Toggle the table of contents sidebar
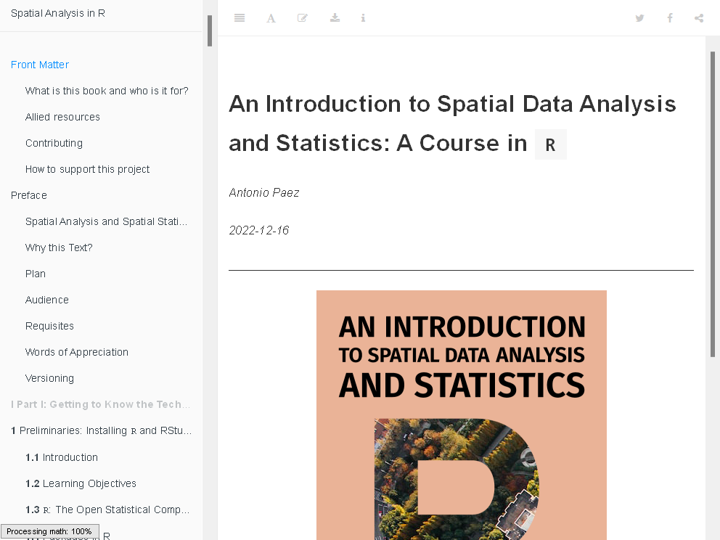 click(240, 17)
